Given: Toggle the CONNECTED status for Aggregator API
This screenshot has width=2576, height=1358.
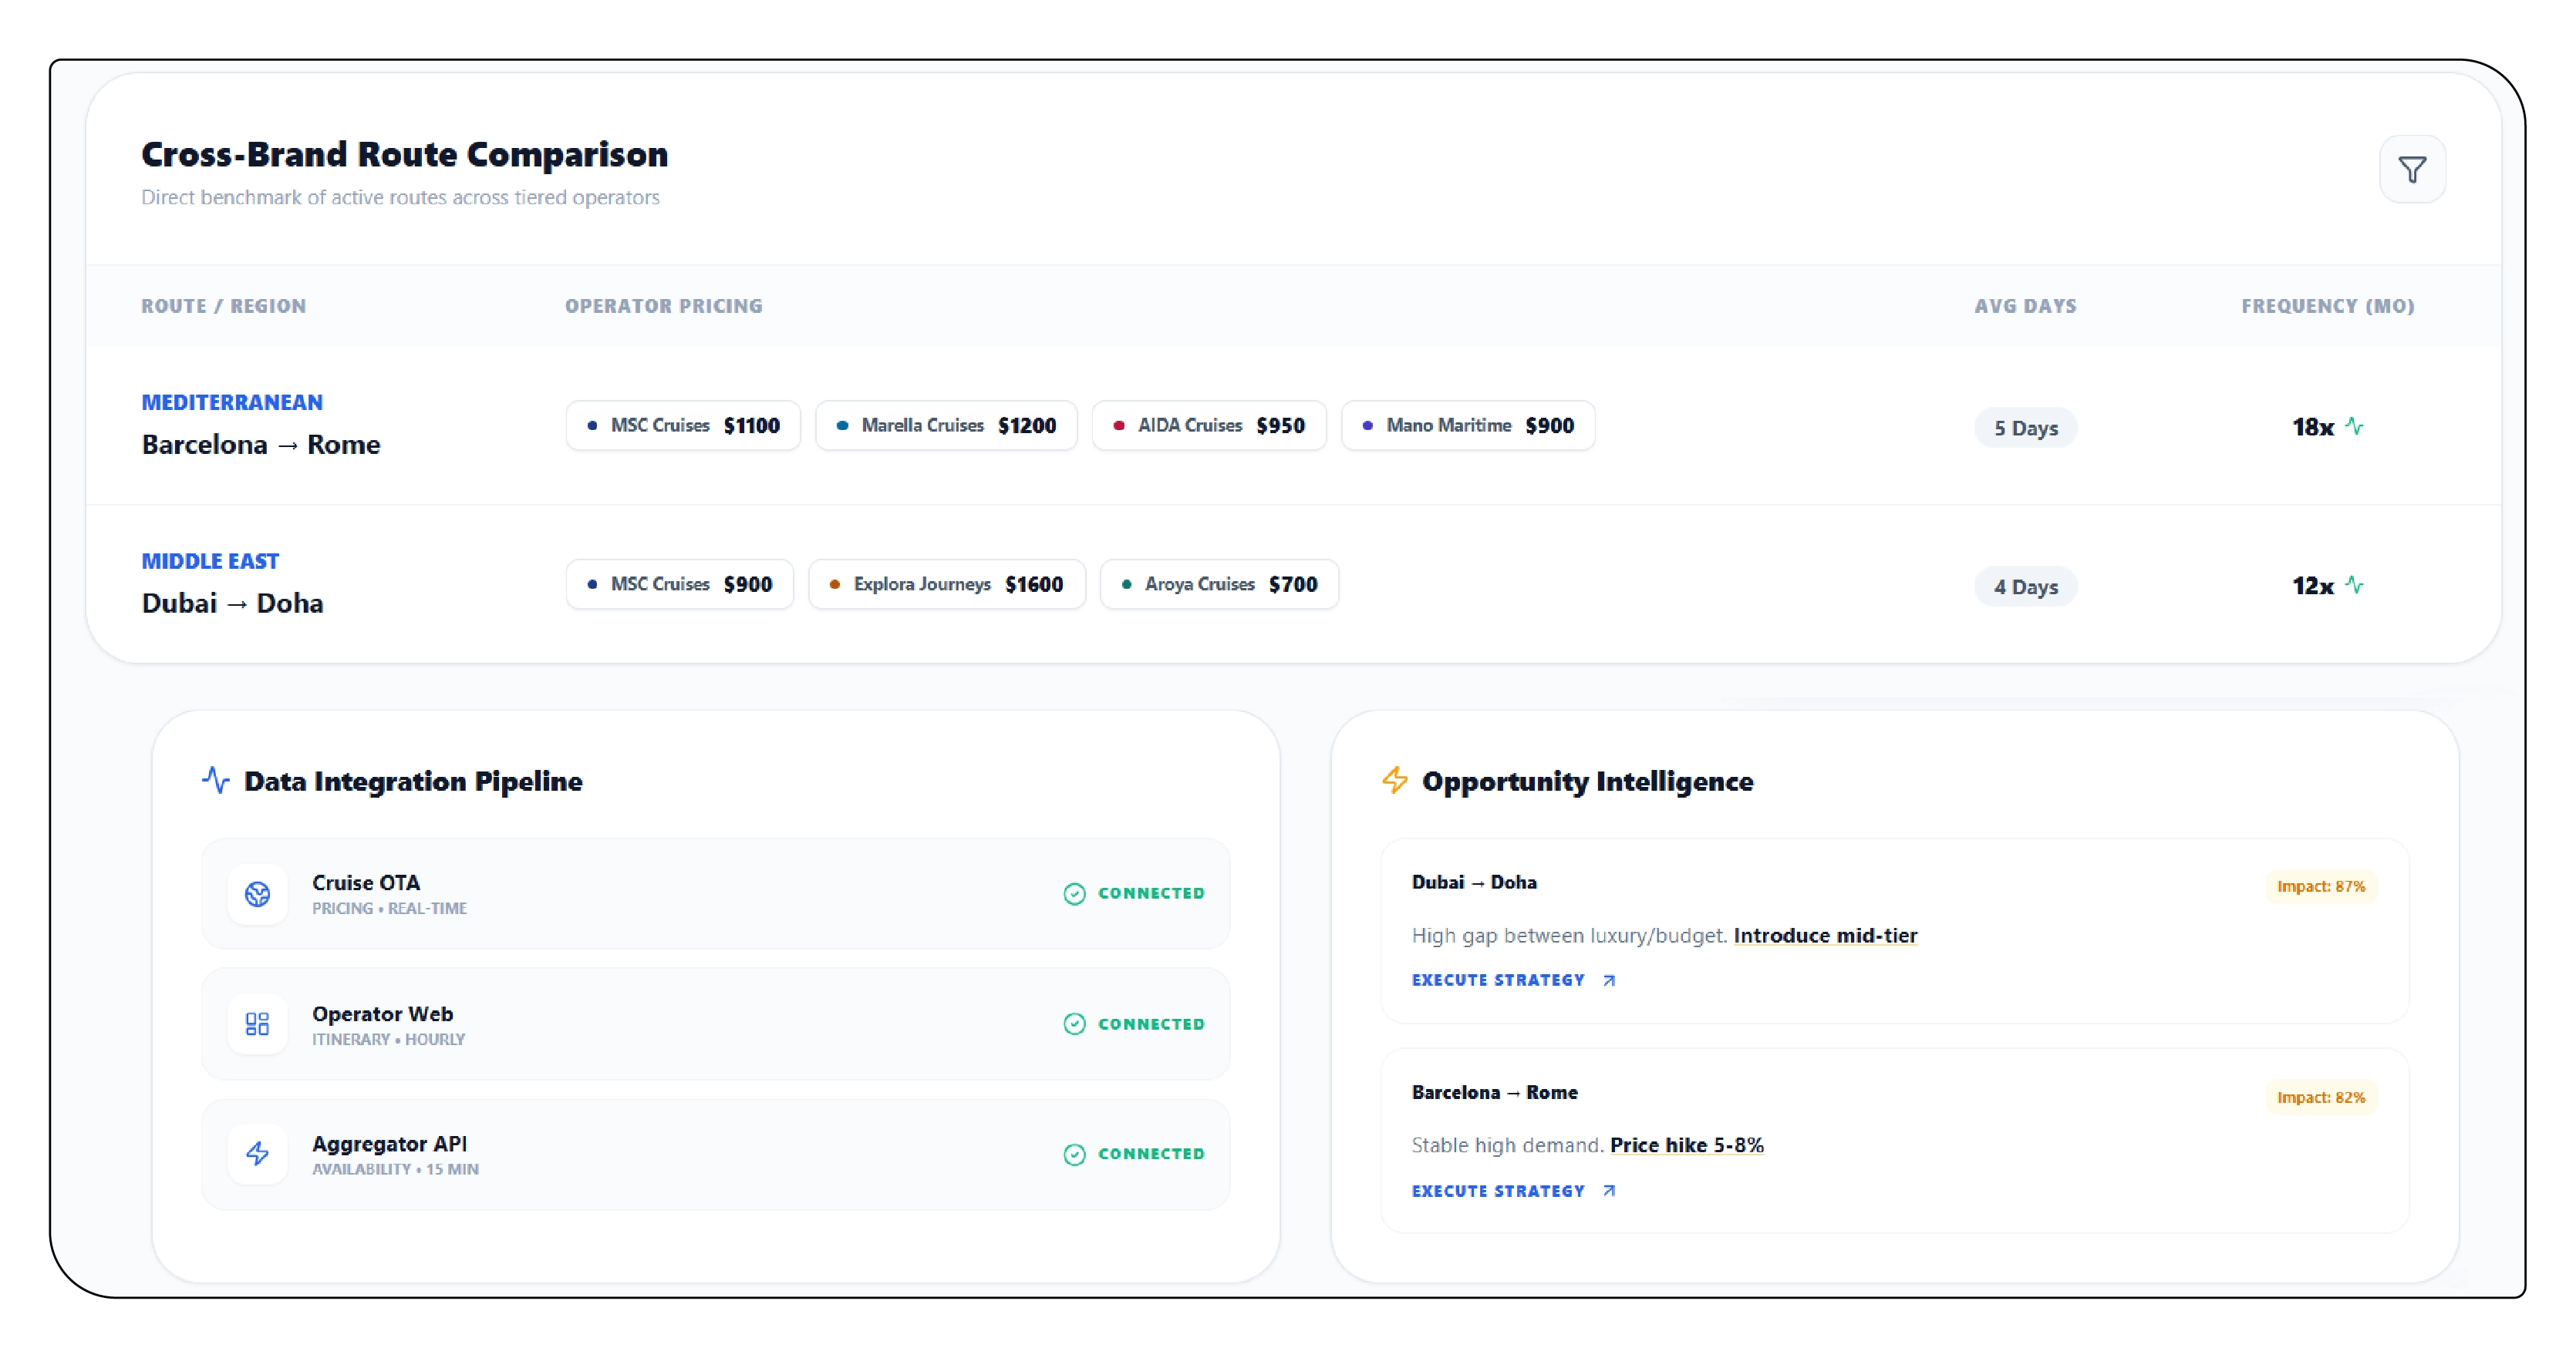Looking at the screenshot, I should click(1133, 1155).
